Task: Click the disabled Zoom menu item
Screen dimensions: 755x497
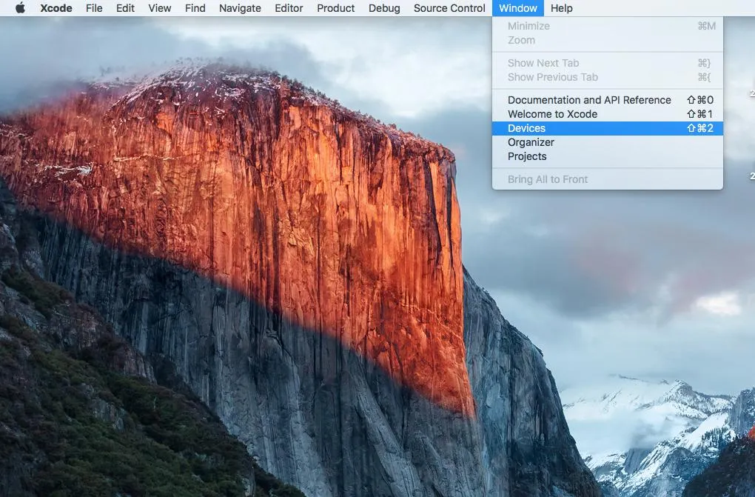Action: click(x=607, y=40)
